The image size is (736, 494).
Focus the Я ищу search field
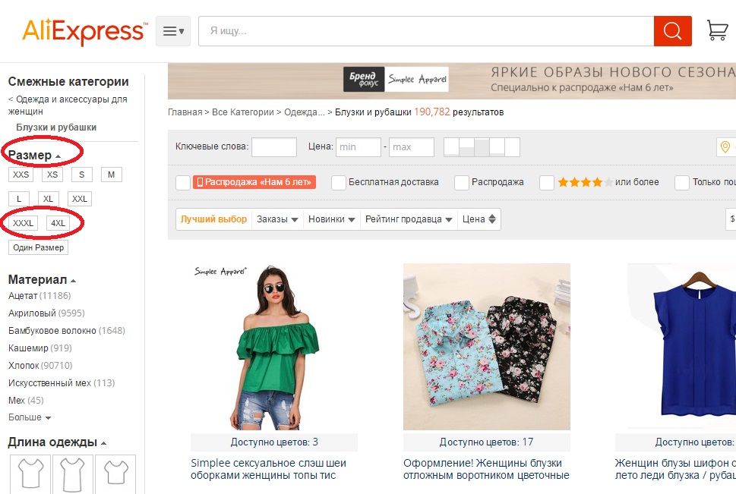click(x=426, y=31)
